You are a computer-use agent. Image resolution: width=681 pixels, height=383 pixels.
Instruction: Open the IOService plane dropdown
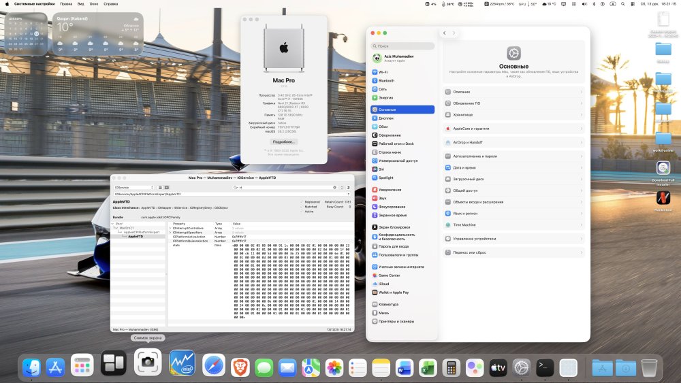[133, 187]
